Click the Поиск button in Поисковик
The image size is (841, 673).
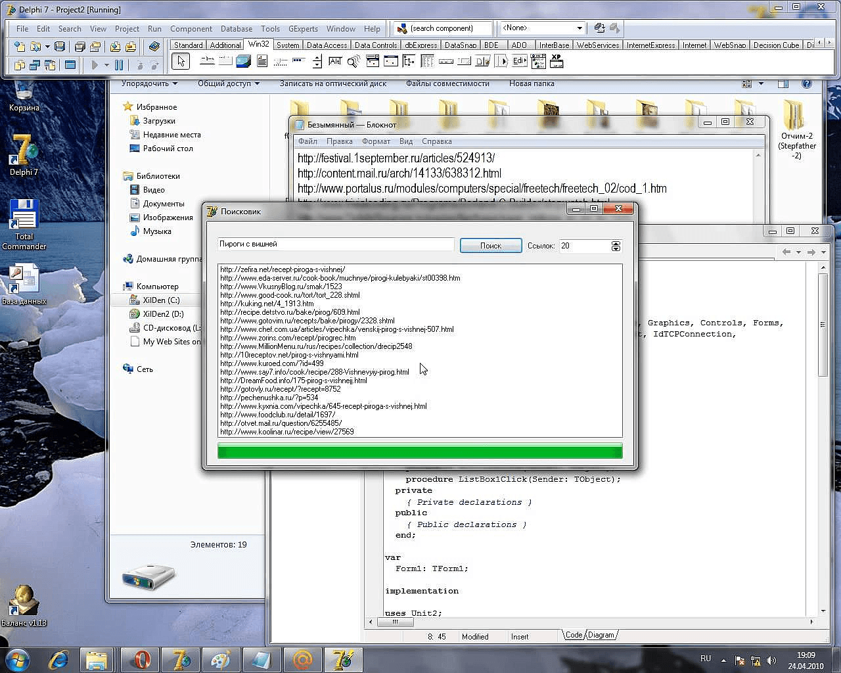tap(491, 246)
